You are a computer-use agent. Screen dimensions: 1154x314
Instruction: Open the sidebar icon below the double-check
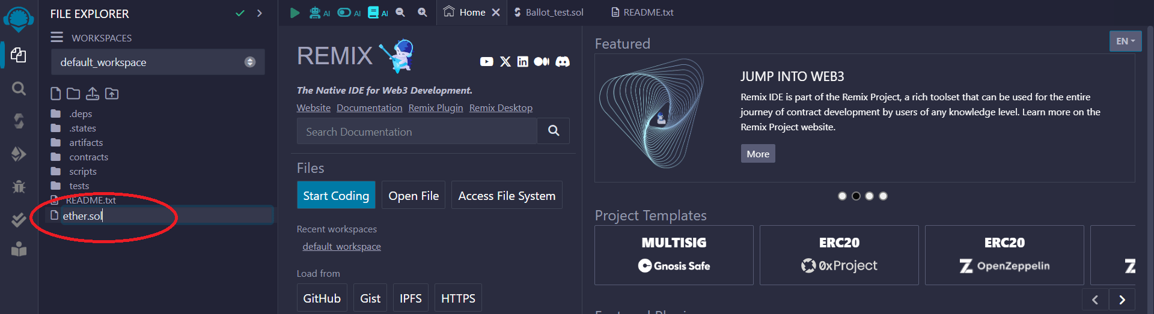(x=19, y=249)
